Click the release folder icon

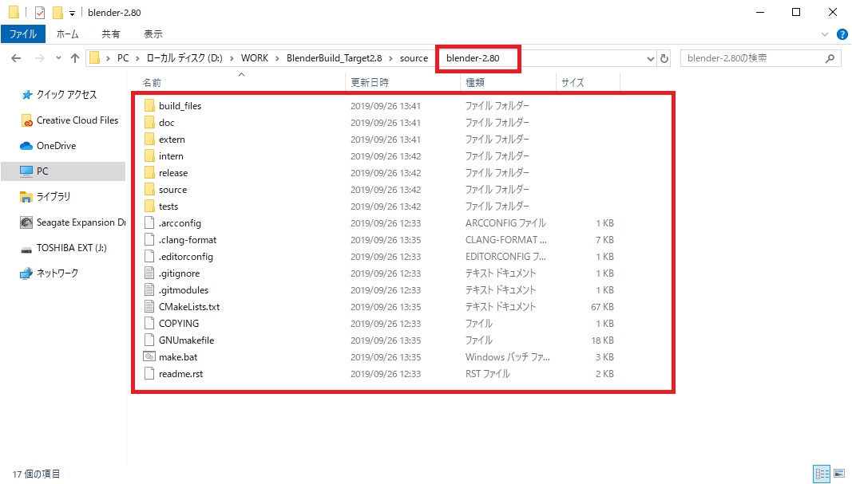click(x=149, y=173)
